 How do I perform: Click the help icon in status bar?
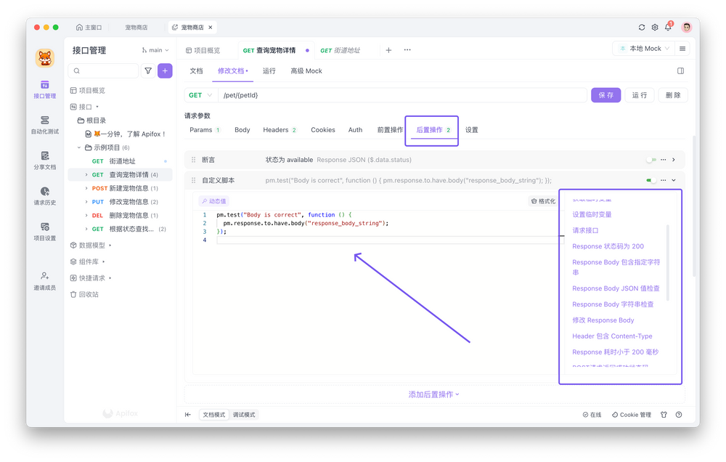click(x=679, y=415)
